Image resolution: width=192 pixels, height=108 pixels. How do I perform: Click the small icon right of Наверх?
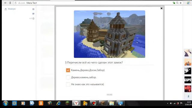[x=33, y=9]
